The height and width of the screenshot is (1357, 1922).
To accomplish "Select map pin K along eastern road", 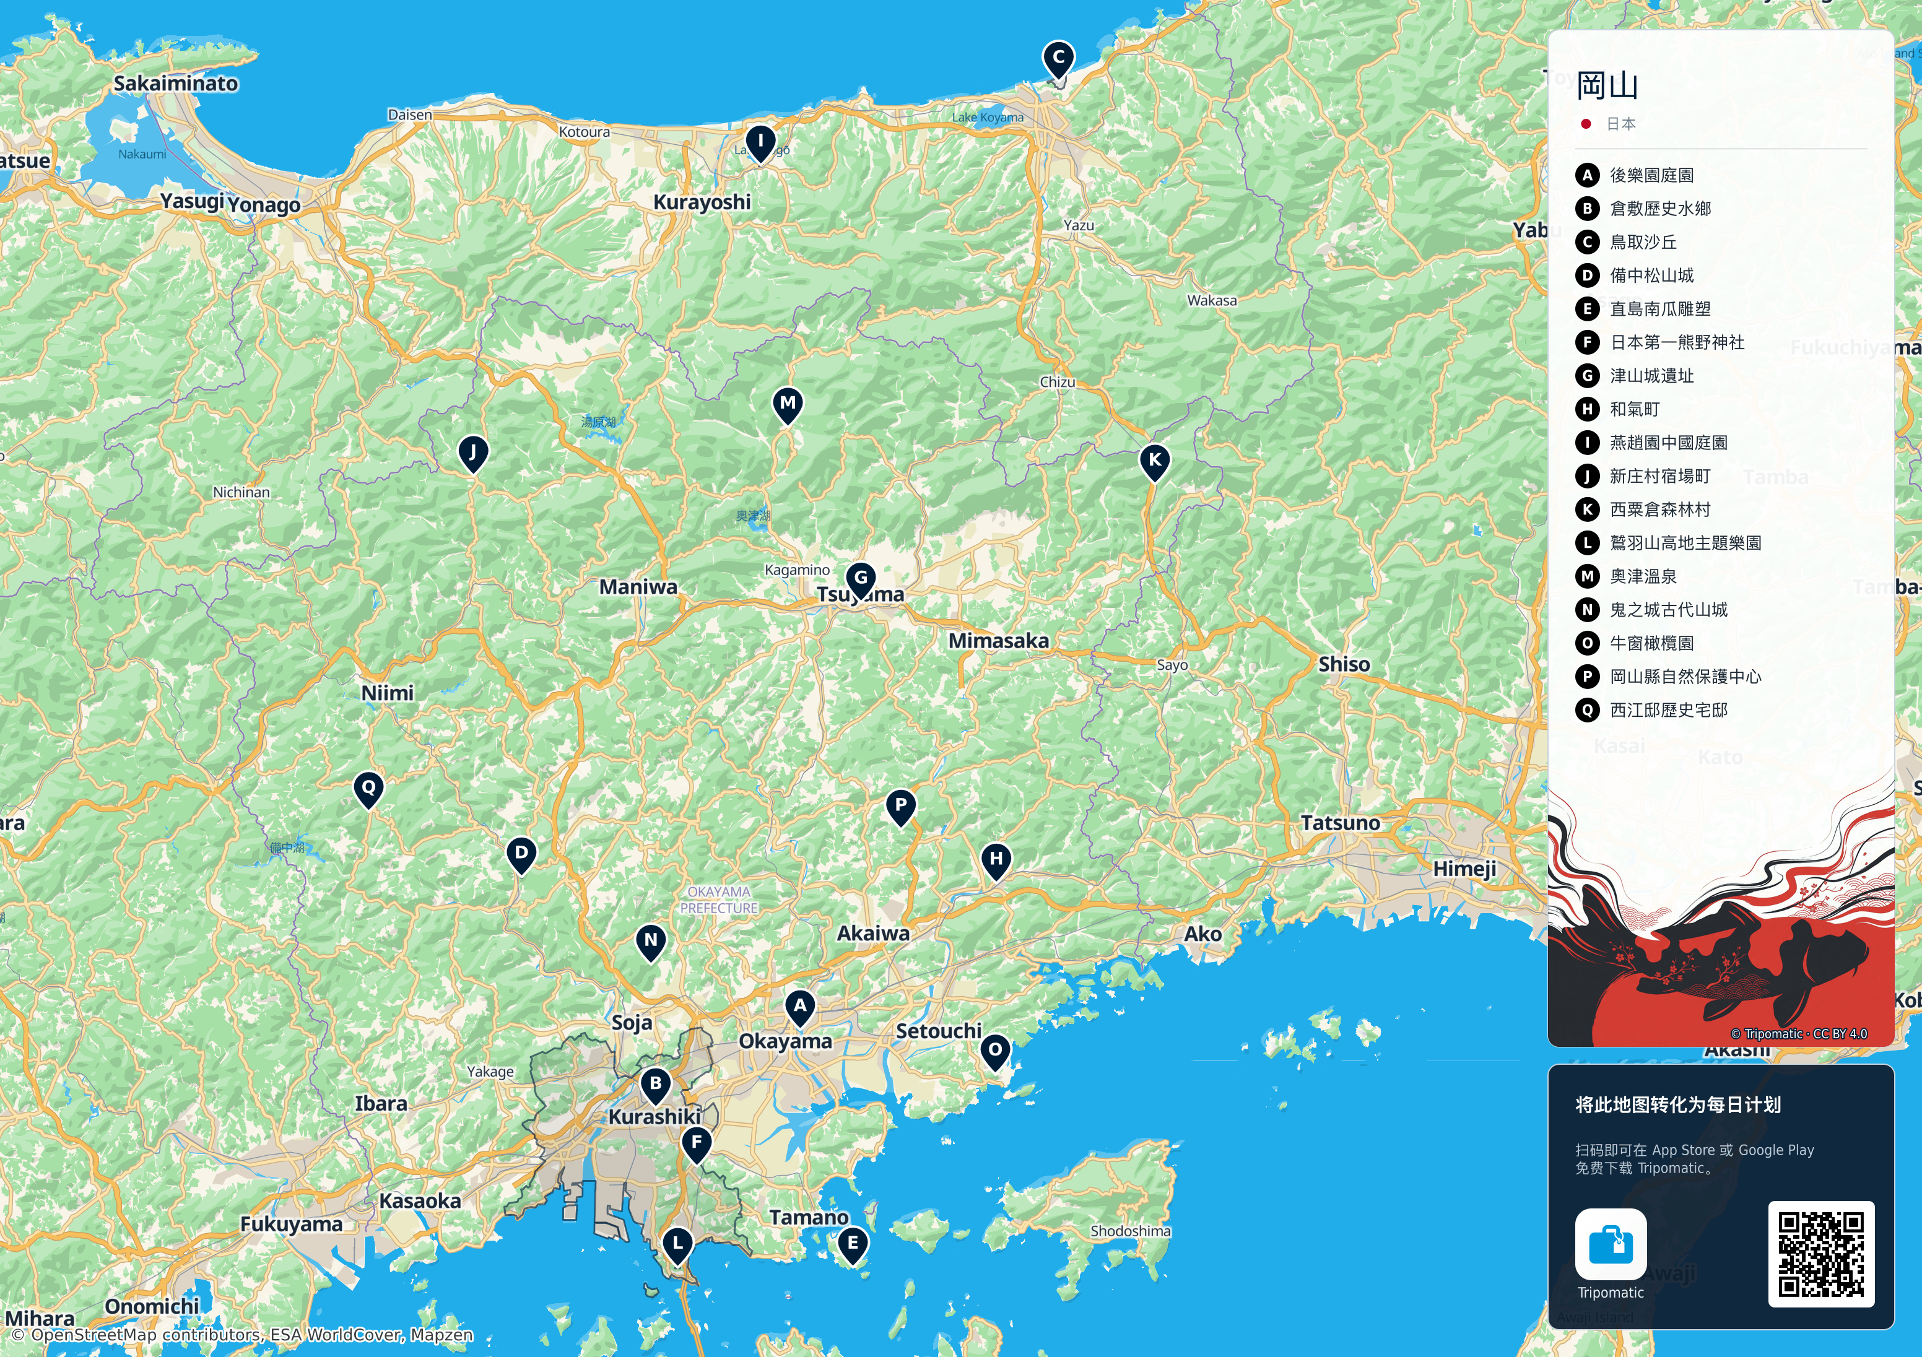I will (x=1154, y=462).
